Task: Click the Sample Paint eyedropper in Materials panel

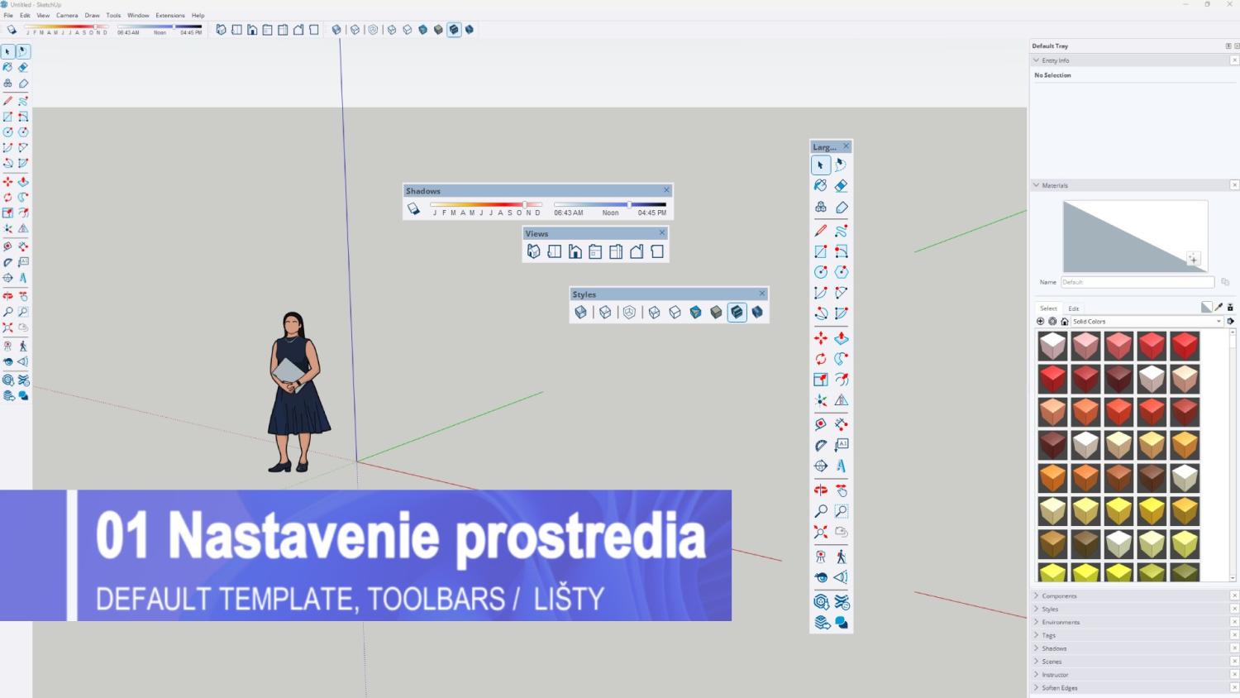Action: [x=1219, y=308]
